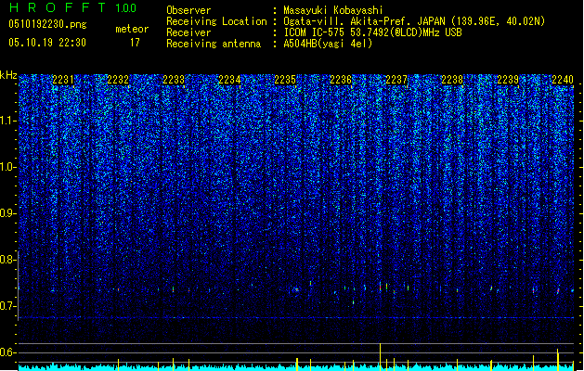The image size is (584, 371).
Task: Click the 0.6 frequency axis label
Action: point(8,352)
